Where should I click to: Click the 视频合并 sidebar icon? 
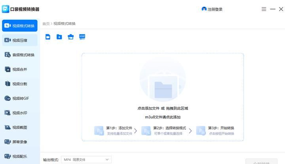coord(8,69)
